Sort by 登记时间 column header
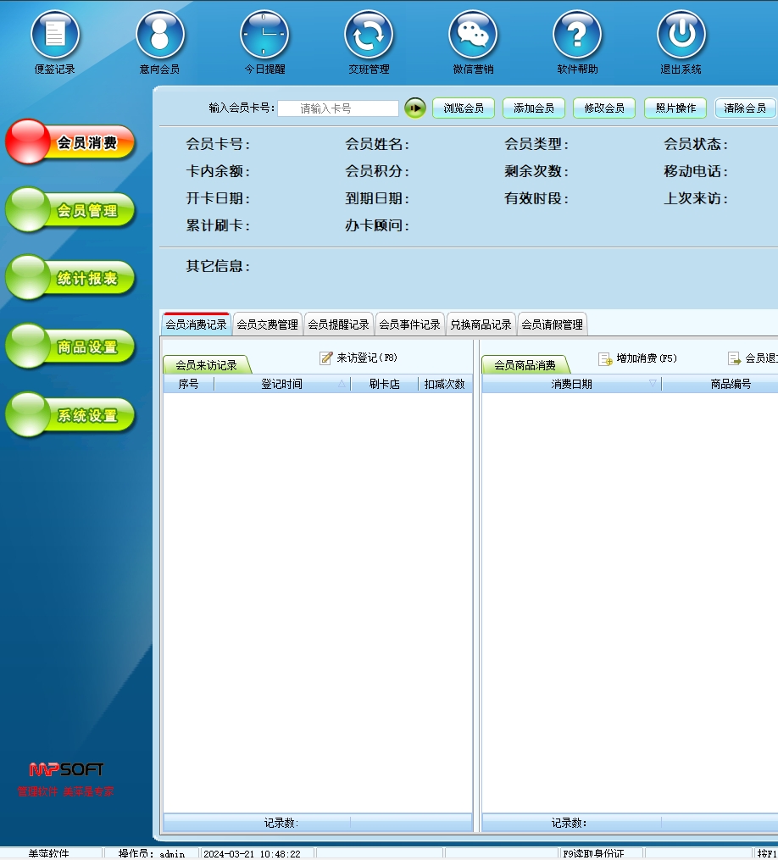The height and width of the screenshot is (860, 778). [x=281, y=385]
